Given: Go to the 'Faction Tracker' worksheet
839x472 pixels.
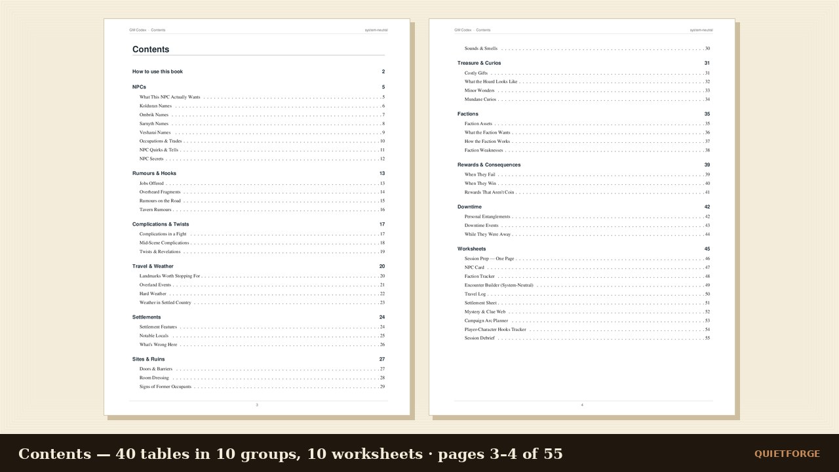Looking at the screenshot, I should click(x=587, y=277).
